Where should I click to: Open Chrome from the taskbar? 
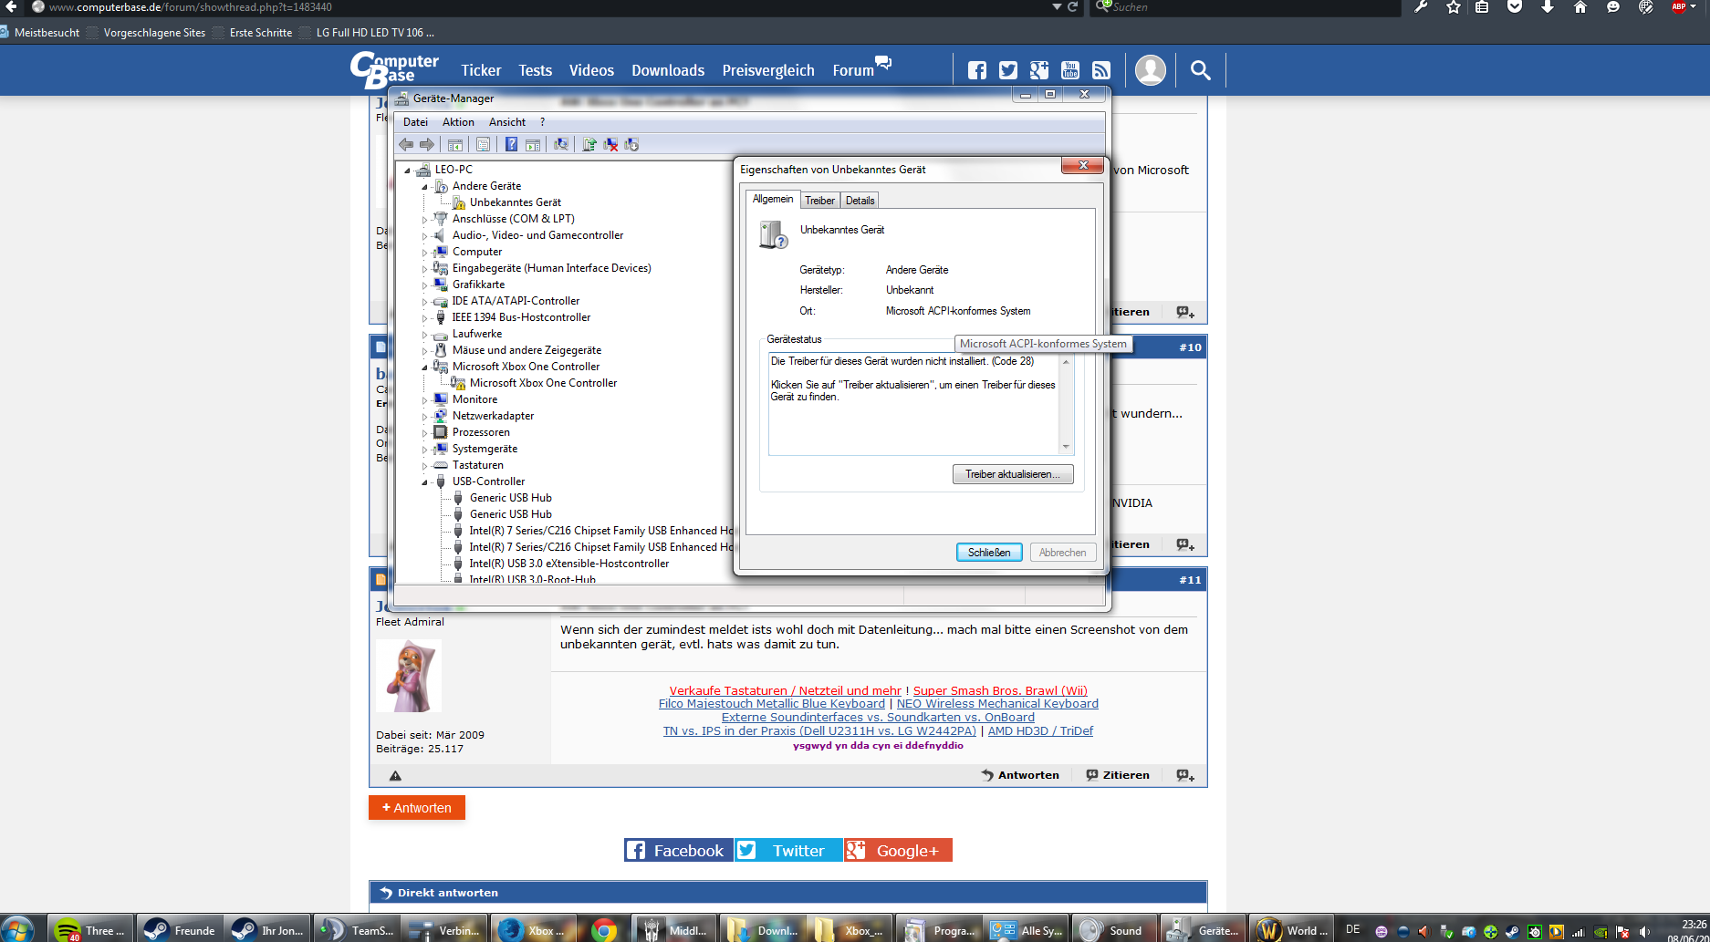click(x=604, y=930)
